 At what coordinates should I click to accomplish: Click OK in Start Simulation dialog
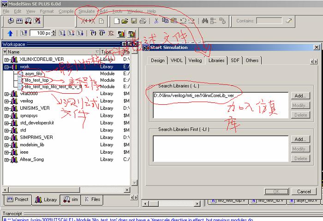click(x=276, y=191)
